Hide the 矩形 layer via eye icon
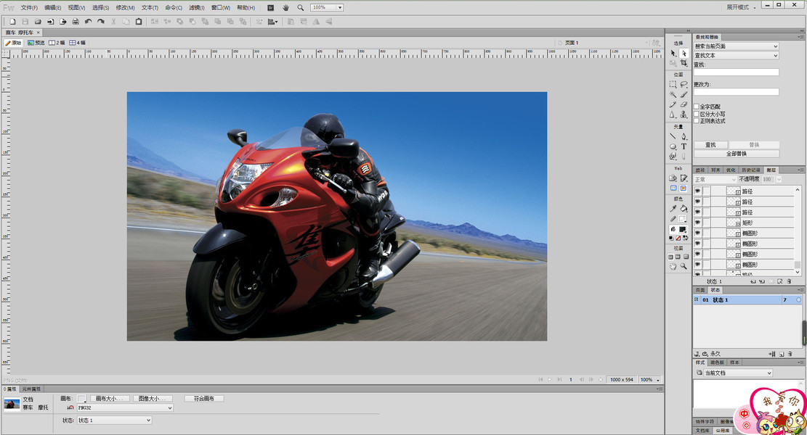807x435 pixels. (x=697, y=223)
